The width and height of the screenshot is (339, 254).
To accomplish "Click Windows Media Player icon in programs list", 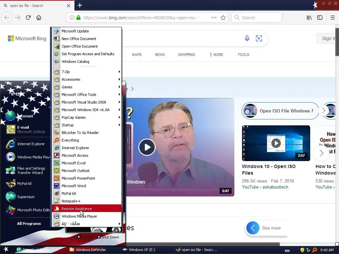I will coord(57,216).
